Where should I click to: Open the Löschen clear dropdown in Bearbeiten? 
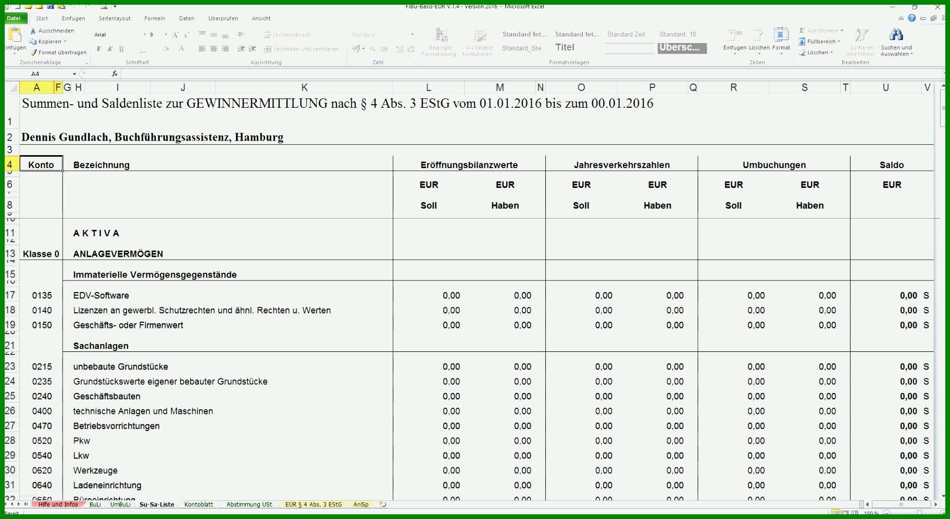(x=816, y=53)
